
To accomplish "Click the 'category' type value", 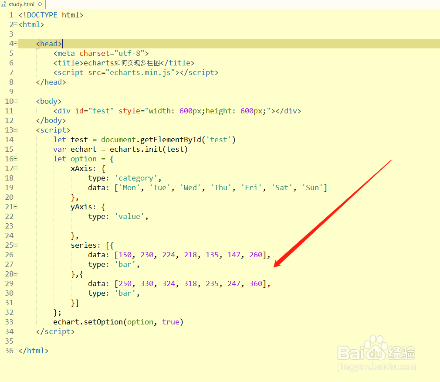I will pos(136,178).
